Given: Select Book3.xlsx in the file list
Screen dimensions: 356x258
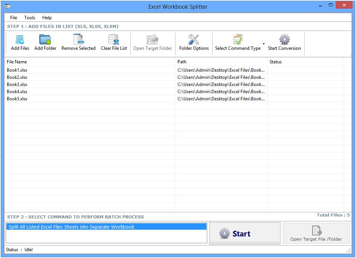Looking at the screenshot, I should tap(17, 84).
